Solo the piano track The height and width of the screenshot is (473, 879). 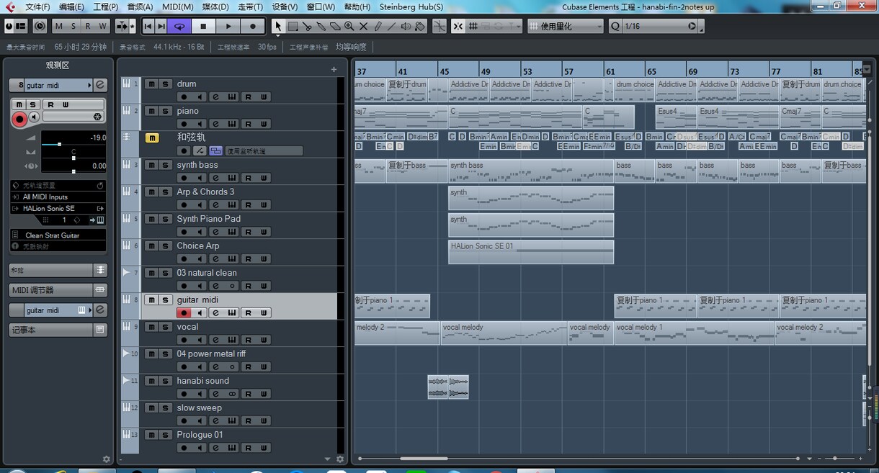click(165, 111)
